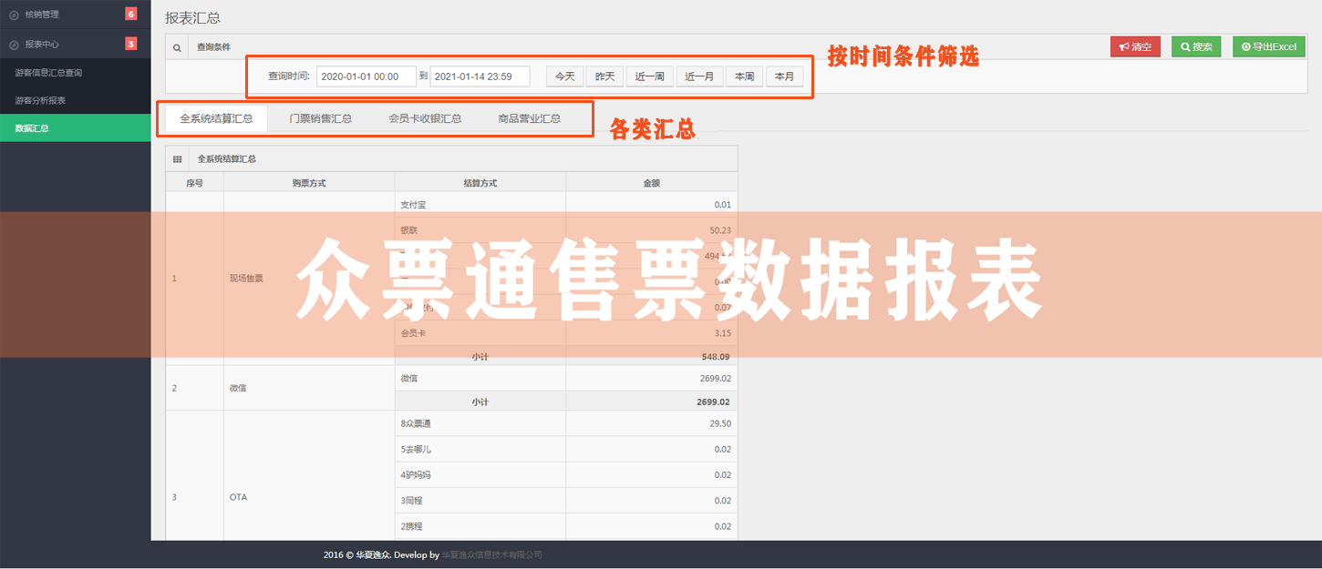This screenshot has width=1322, height=569.
Task: Click the 报表汇总 page heading
Action: tap(192, 17)
